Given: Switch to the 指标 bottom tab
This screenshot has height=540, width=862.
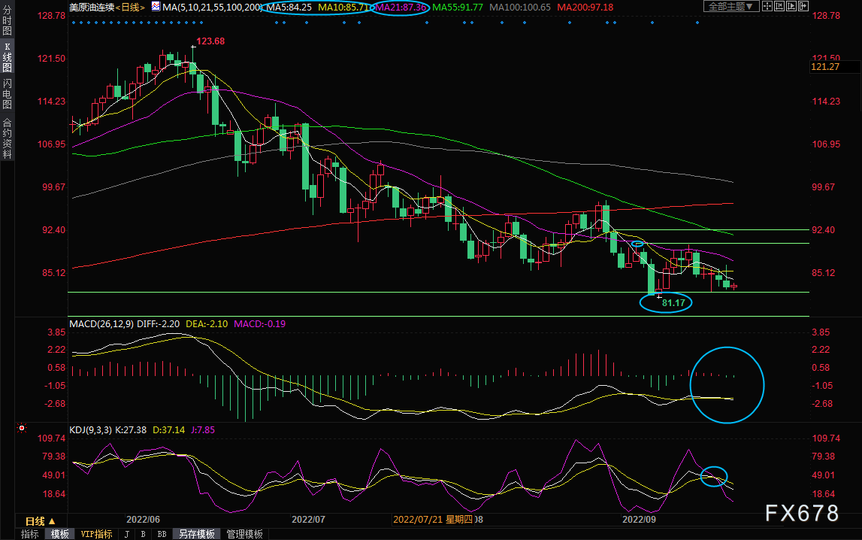Looking at the screenshot, I should pyautogui.click(x=30, y=534).
